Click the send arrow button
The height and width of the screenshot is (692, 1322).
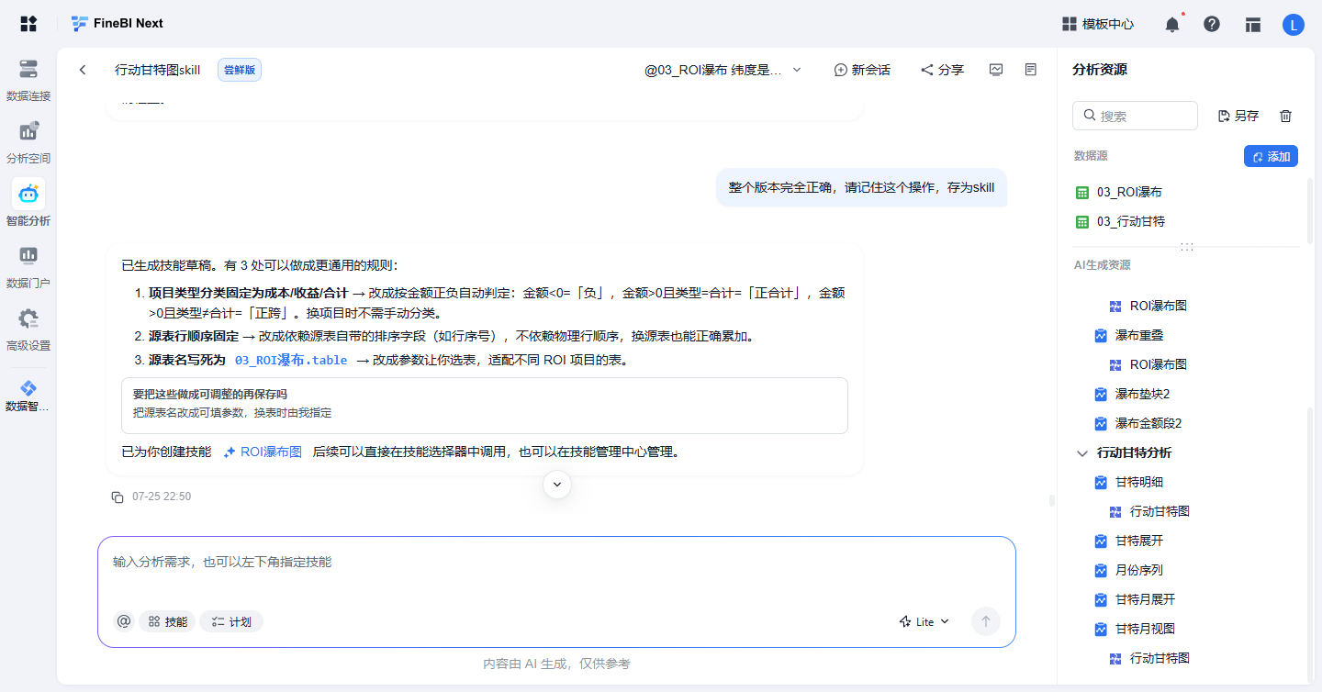tap(986, 621)
